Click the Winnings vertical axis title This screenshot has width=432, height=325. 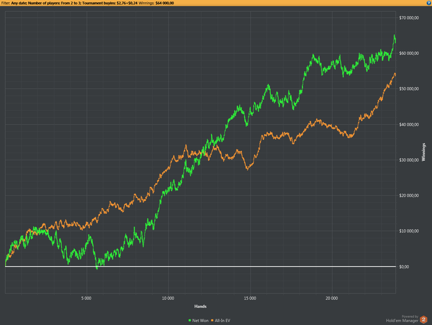coord(423,152)
